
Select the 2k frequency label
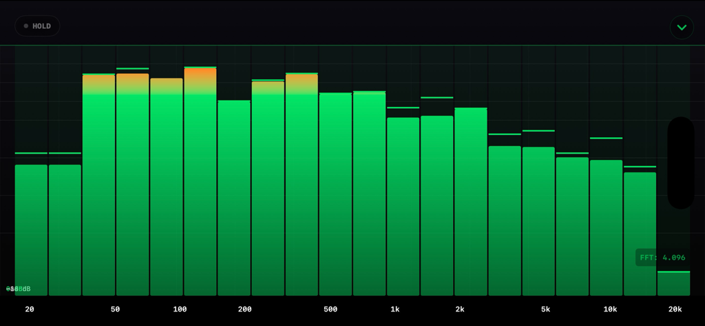click(459, 309)
